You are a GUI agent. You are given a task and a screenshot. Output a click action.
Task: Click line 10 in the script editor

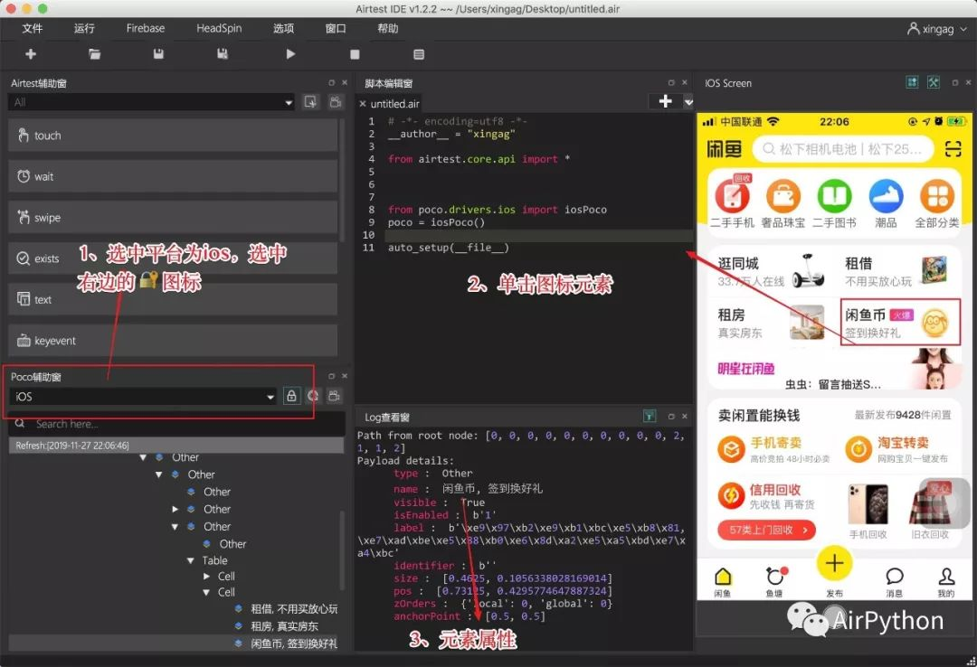[539, 235]
